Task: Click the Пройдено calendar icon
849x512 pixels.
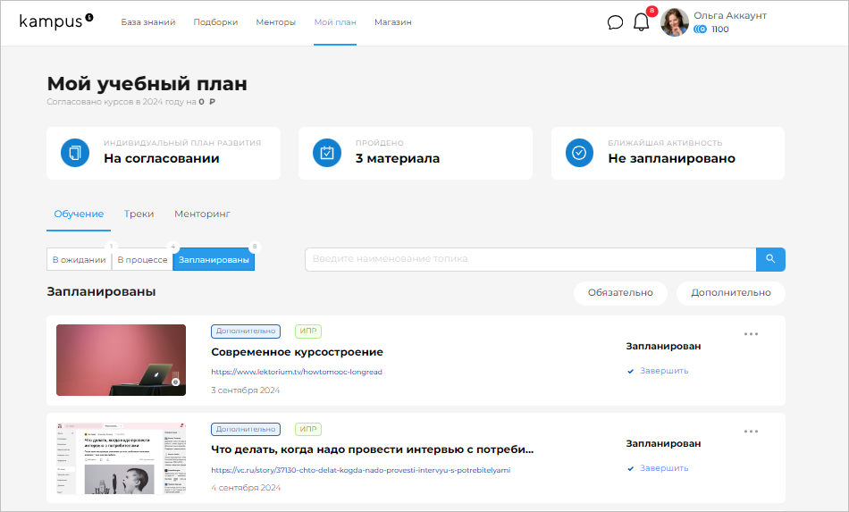Action: pyautogui.click(x=327, y=153)
